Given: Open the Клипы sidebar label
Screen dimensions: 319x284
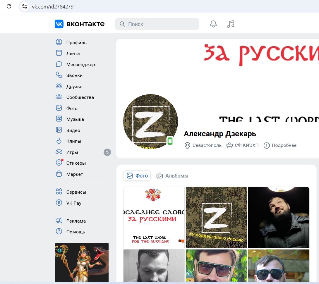Looking at the screenshot, I should pos(74,141).
